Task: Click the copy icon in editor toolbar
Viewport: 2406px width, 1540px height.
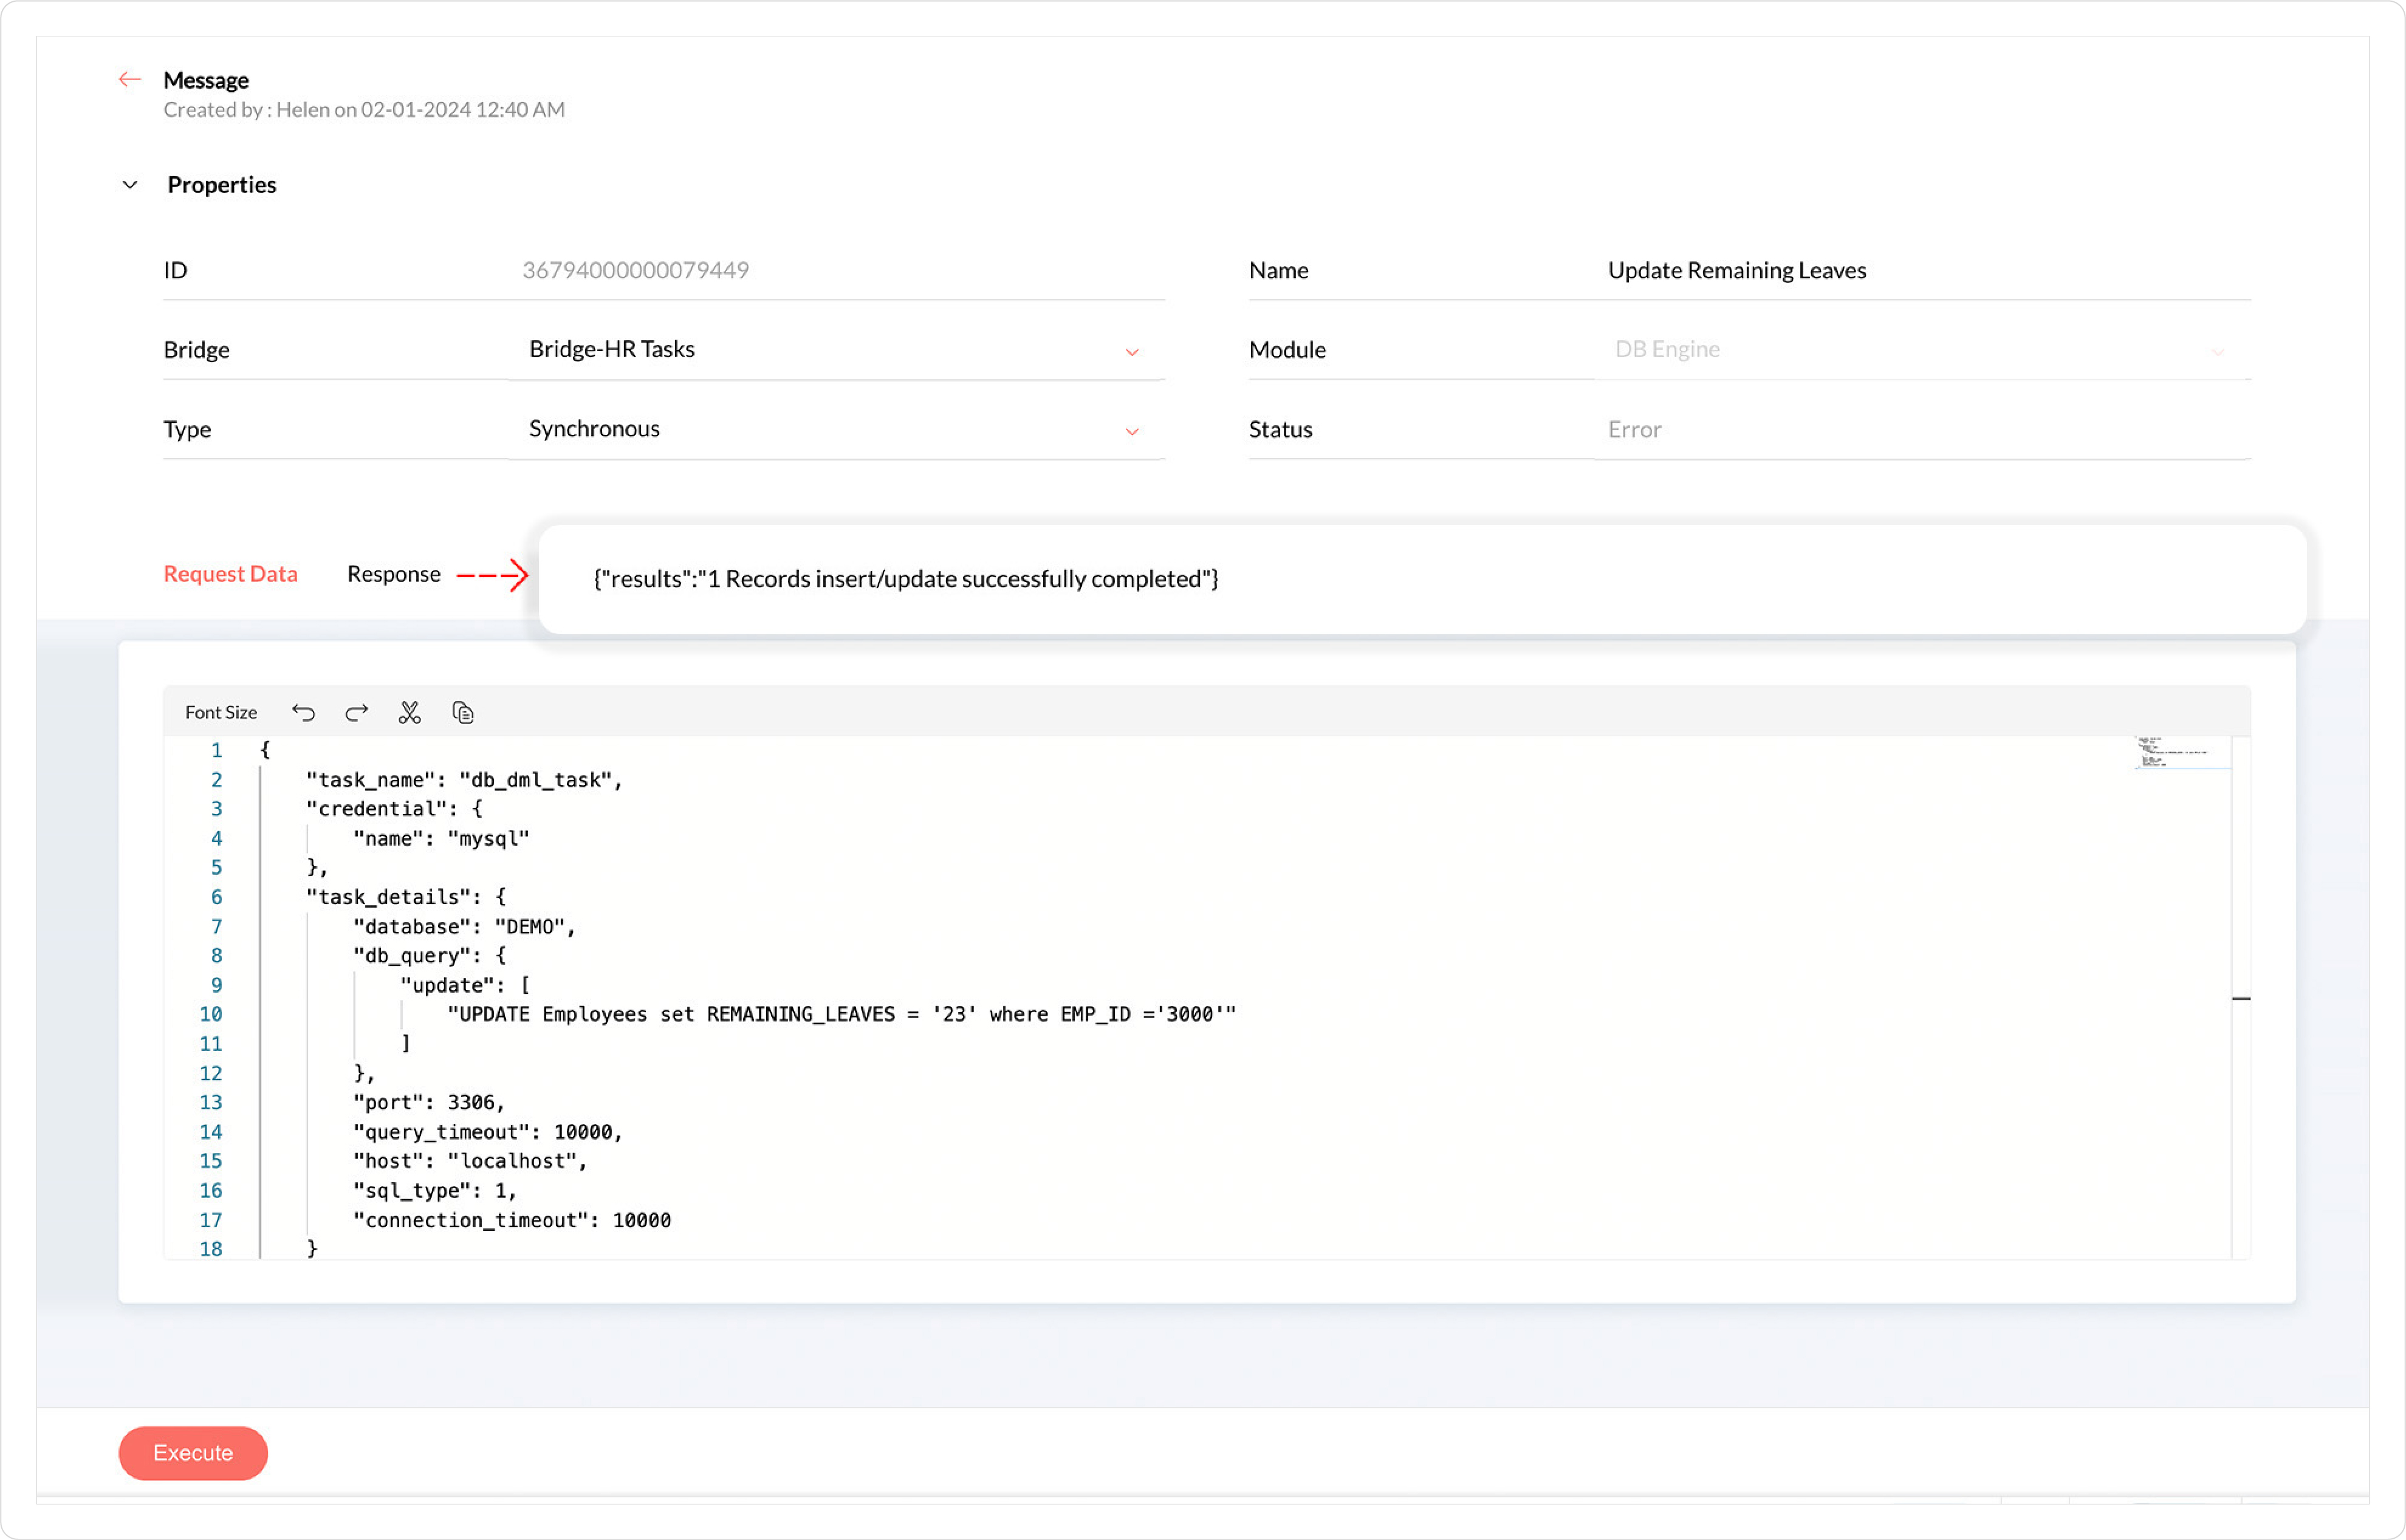Action: click(x=462, y=712)
